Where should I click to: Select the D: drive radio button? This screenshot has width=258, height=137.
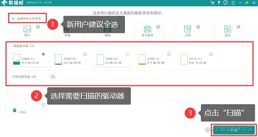click(85, 54)
